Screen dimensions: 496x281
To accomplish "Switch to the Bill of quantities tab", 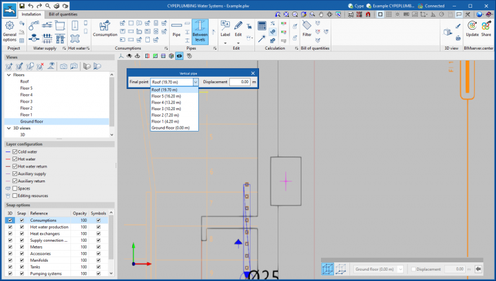I will (x=63, y=14).
